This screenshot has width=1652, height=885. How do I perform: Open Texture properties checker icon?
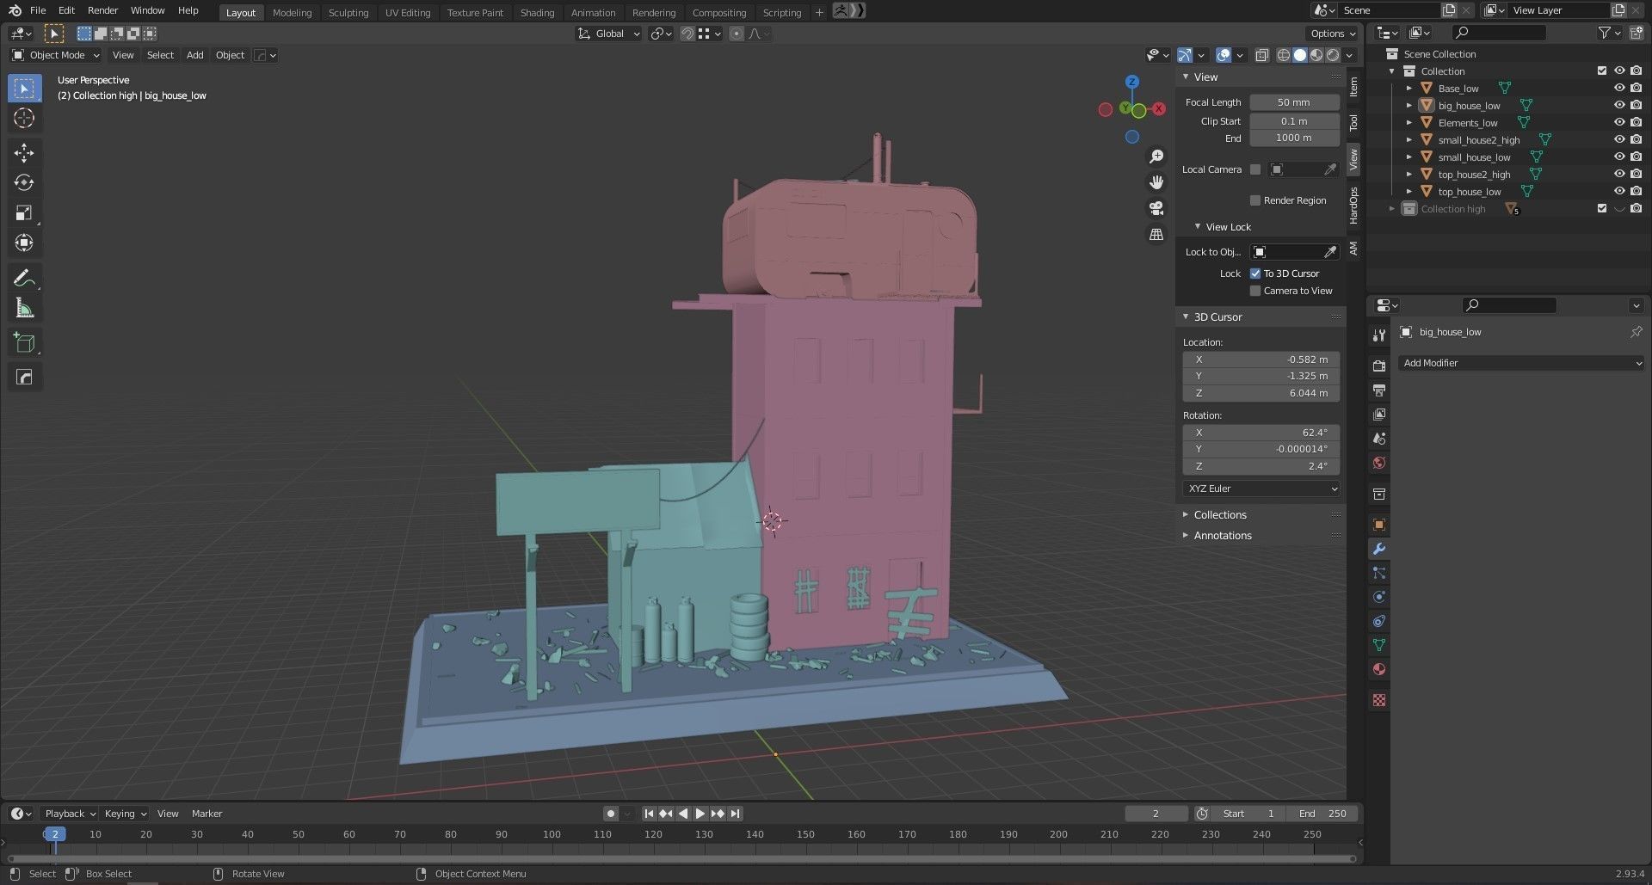[x=1378, y=700]
